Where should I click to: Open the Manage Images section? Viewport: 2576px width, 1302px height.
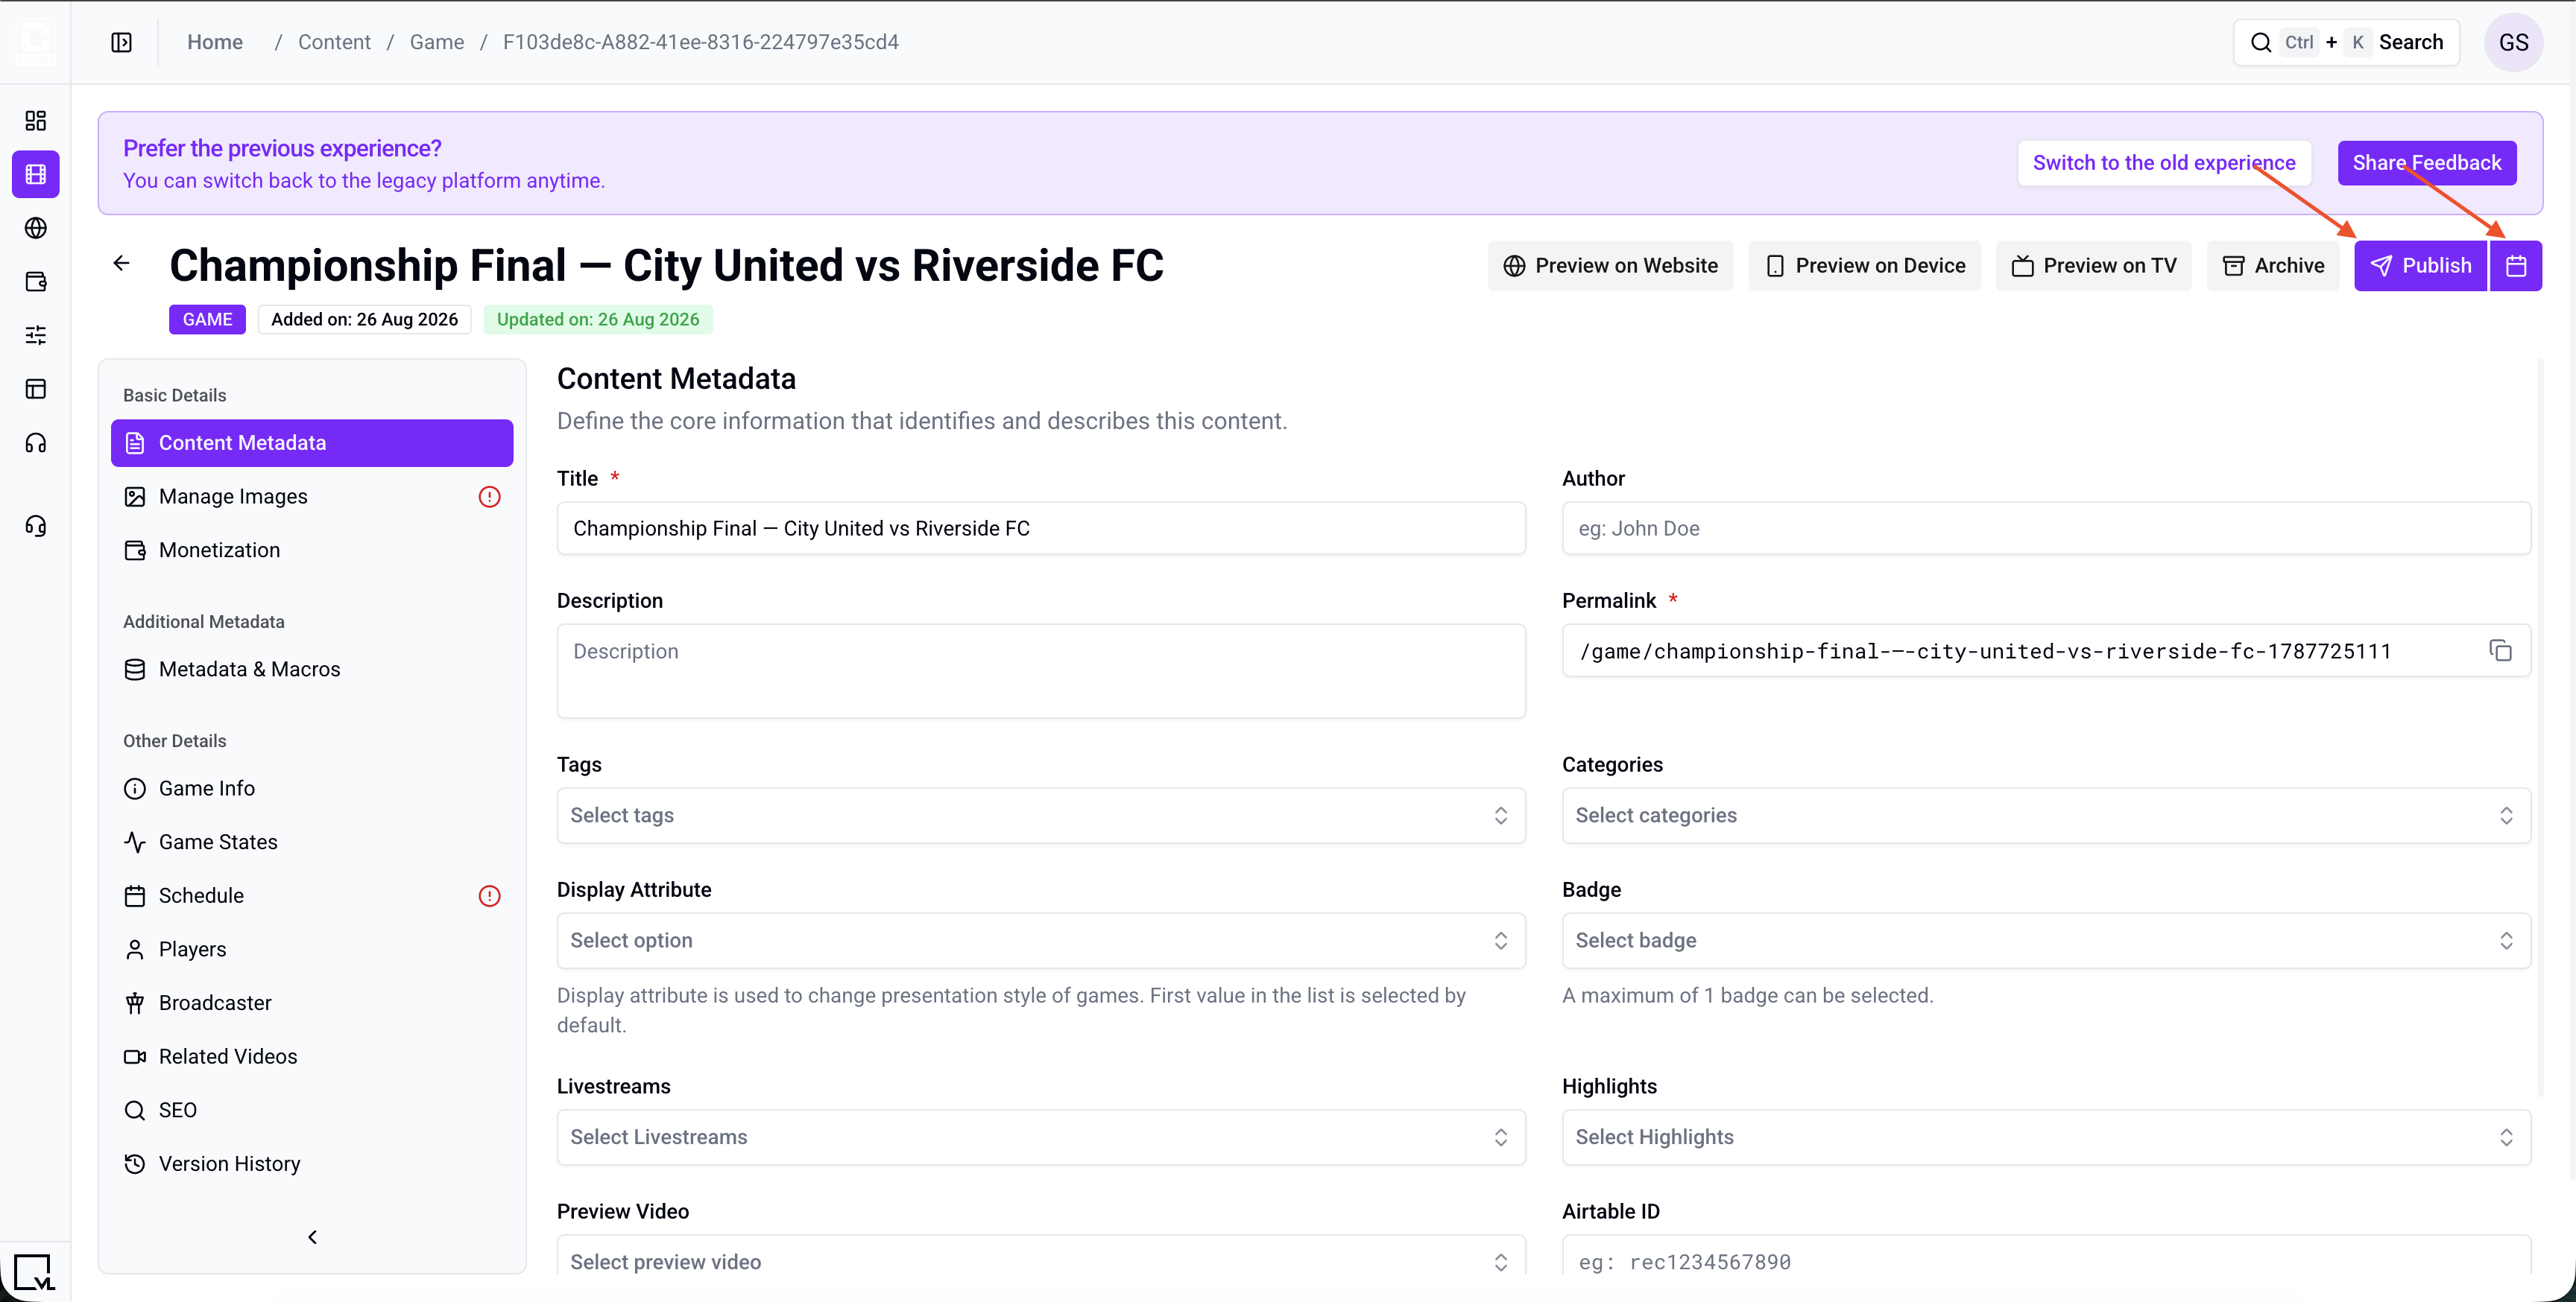312,497
